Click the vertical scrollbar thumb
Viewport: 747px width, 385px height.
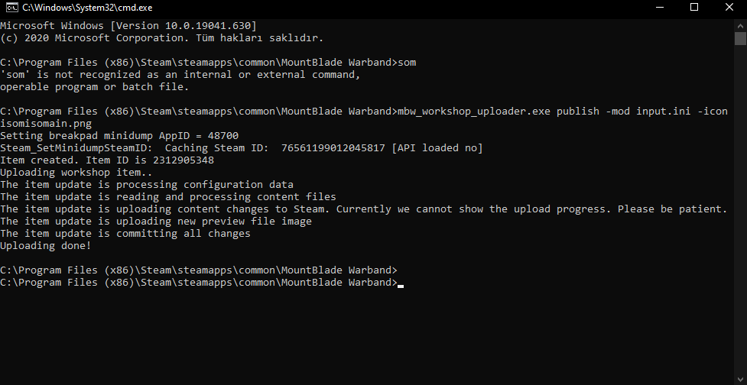pos(740,39)
